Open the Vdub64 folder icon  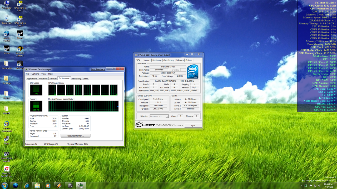[7, 110]
